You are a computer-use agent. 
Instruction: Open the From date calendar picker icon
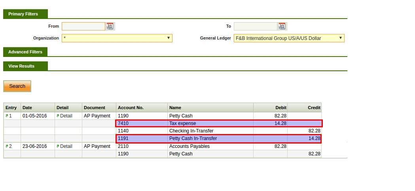(110, 26)
